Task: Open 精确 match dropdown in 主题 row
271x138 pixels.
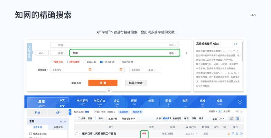Action: 172,45
